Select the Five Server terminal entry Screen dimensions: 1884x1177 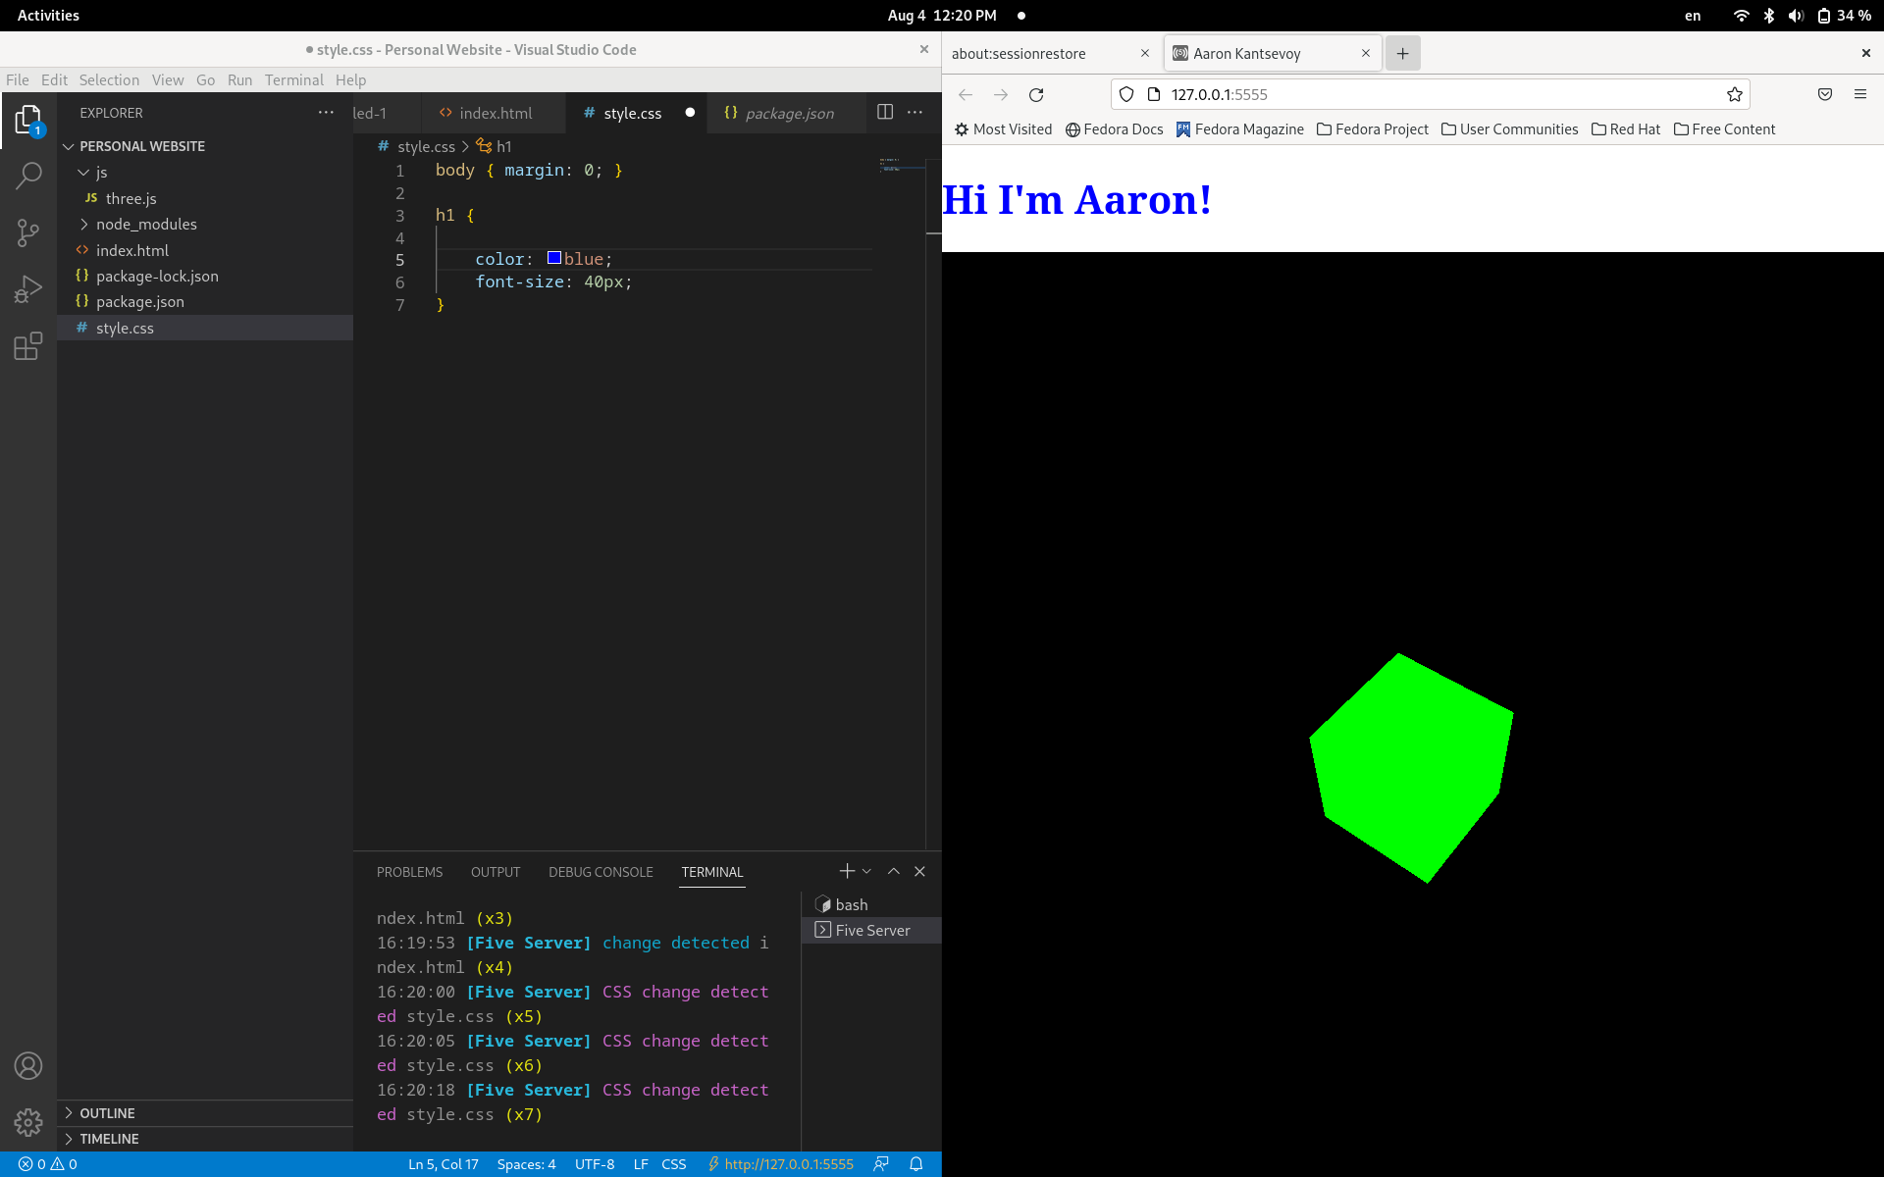coord(871,930)
